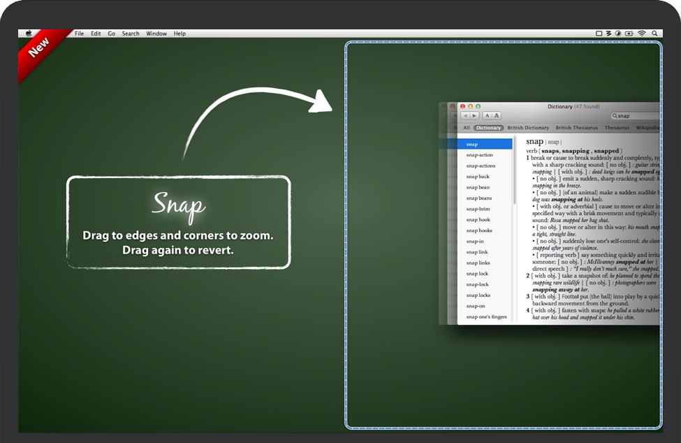Open the Go menu

tap(112, 34)
